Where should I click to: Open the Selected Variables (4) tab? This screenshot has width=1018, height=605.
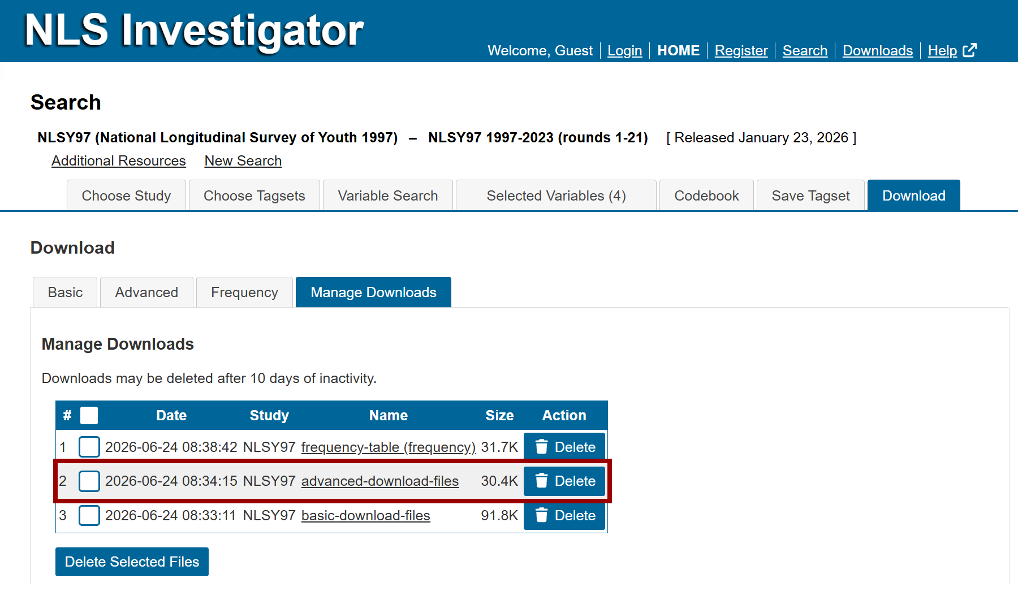[556, 195]
